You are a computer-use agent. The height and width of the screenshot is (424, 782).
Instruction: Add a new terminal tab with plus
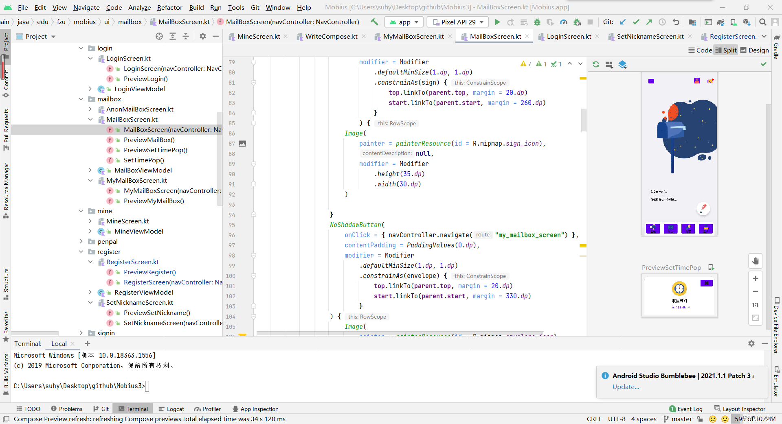pyautogui.click(x=87, y=343)
